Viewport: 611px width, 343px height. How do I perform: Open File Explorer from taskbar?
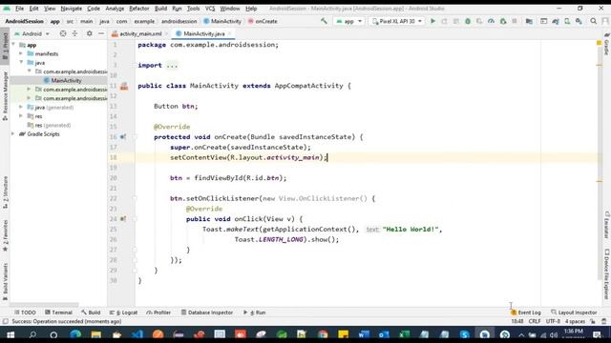[x=96, y=334]
